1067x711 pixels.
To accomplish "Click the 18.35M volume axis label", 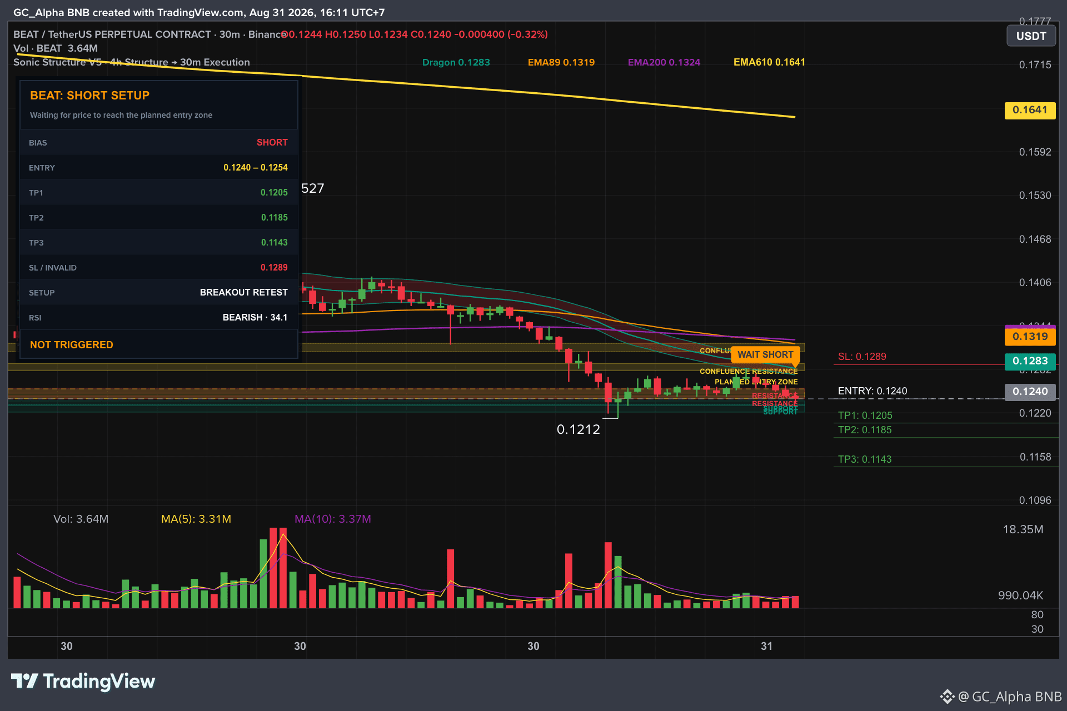I will [x=1023, y=529].
